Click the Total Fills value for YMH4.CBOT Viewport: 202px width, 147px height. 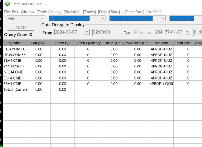tap(188, 66)
